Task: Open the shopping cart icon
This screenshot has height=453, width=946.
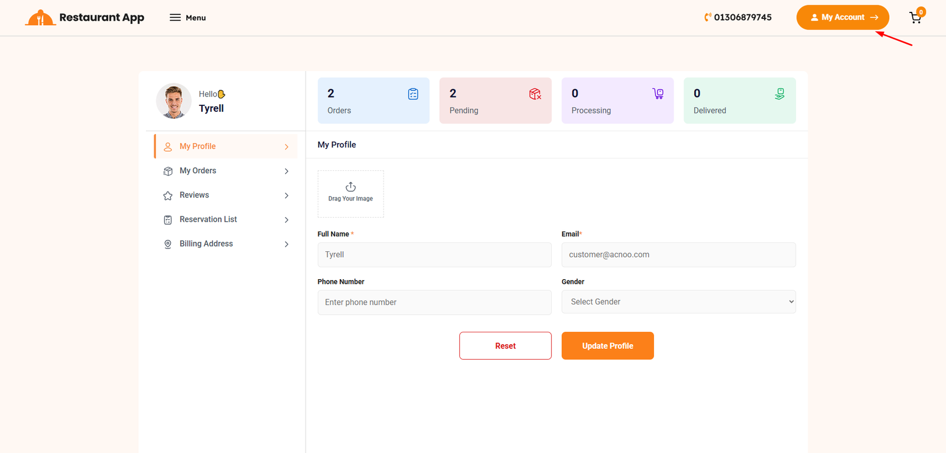Action: point(915,18)
